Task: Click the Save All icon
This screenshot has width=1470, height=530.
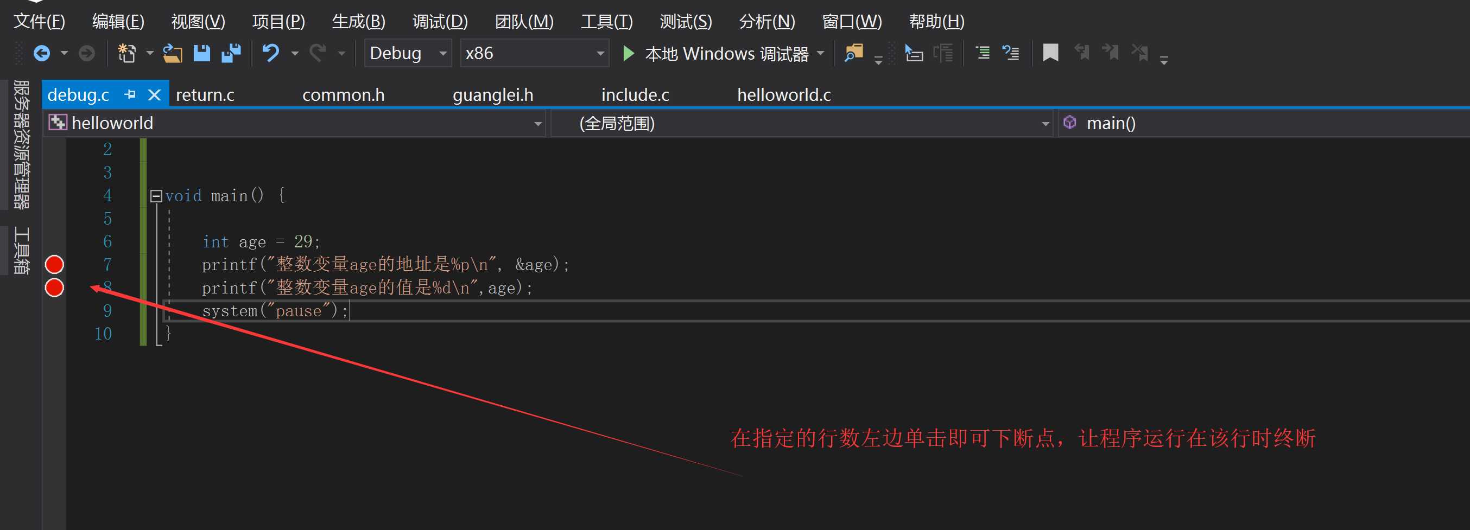Action: (232, 54)
